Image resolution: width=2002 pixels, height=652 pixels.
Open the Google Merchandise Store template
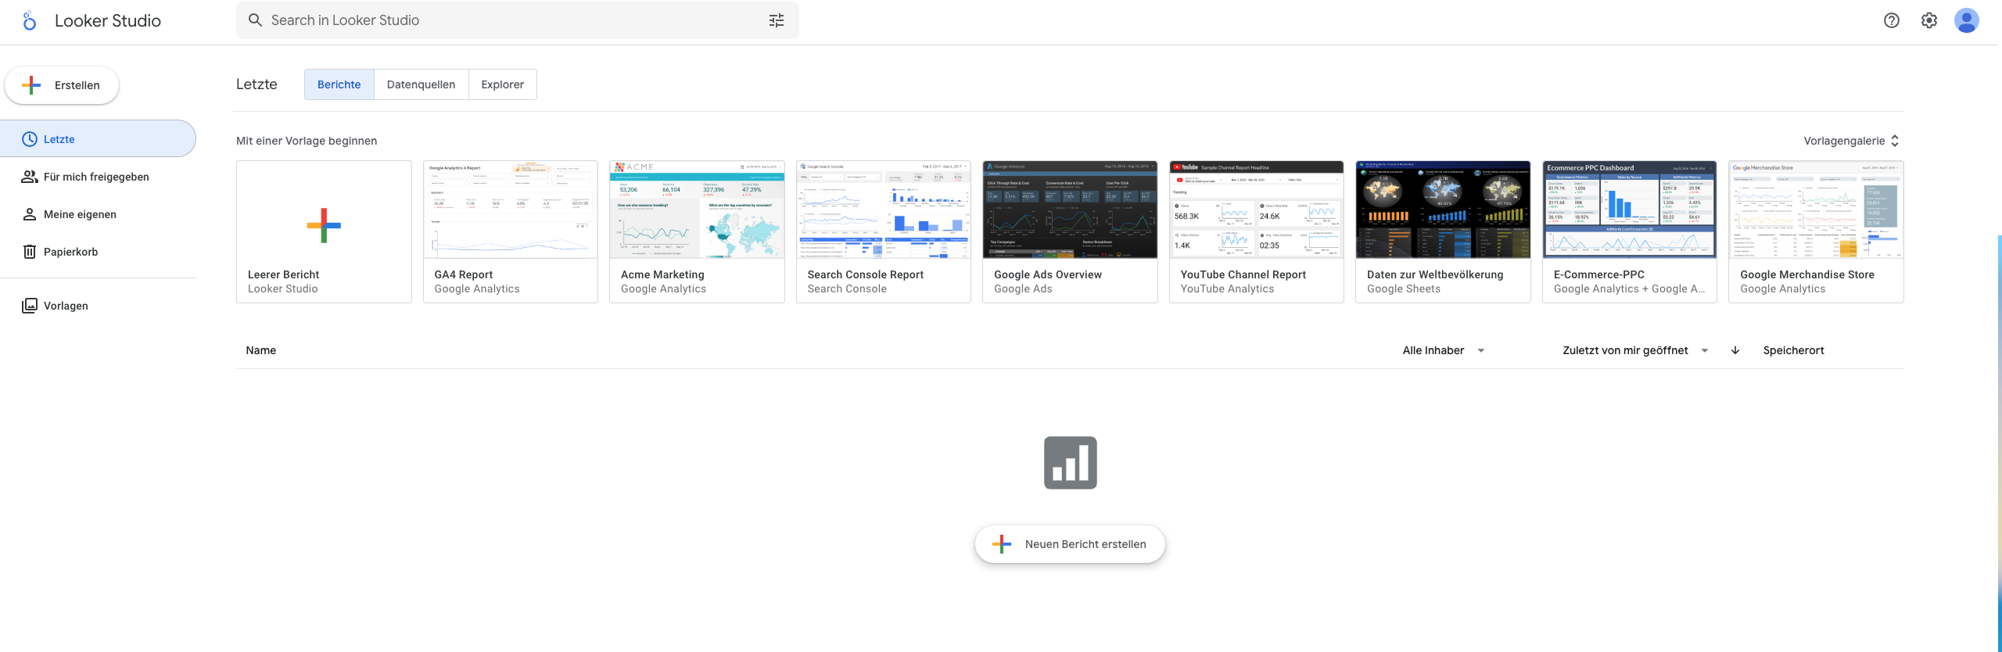click(x=1816, y=231)
